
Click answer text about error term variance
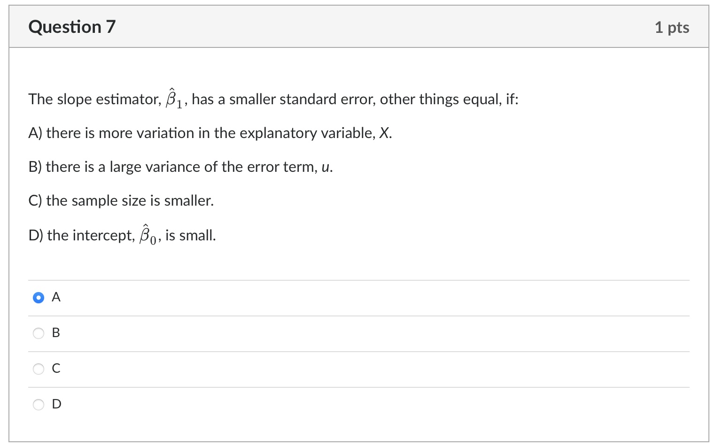(180, 167)
